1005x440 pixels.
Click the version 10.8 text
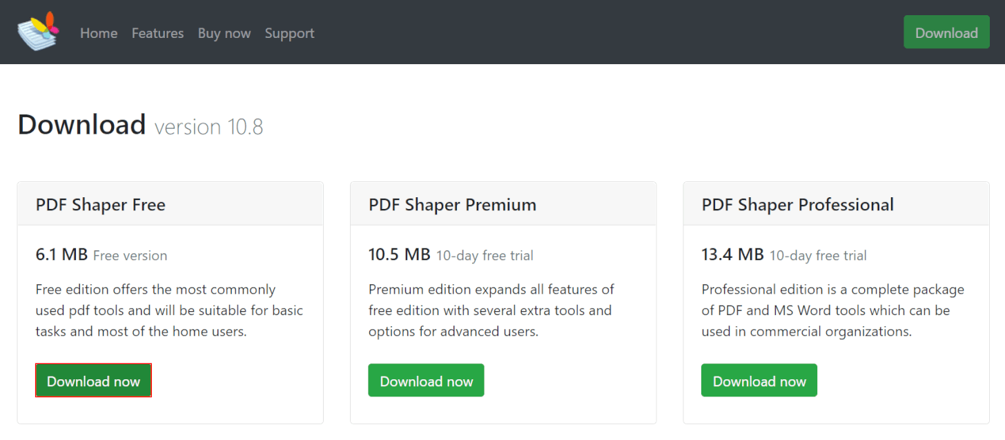coord(208,127)
